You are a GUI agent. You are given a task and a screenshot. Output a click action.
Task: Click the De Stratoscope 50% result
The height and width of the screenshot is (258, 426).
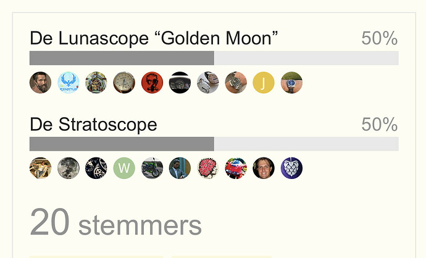click(x=379, y=125)
